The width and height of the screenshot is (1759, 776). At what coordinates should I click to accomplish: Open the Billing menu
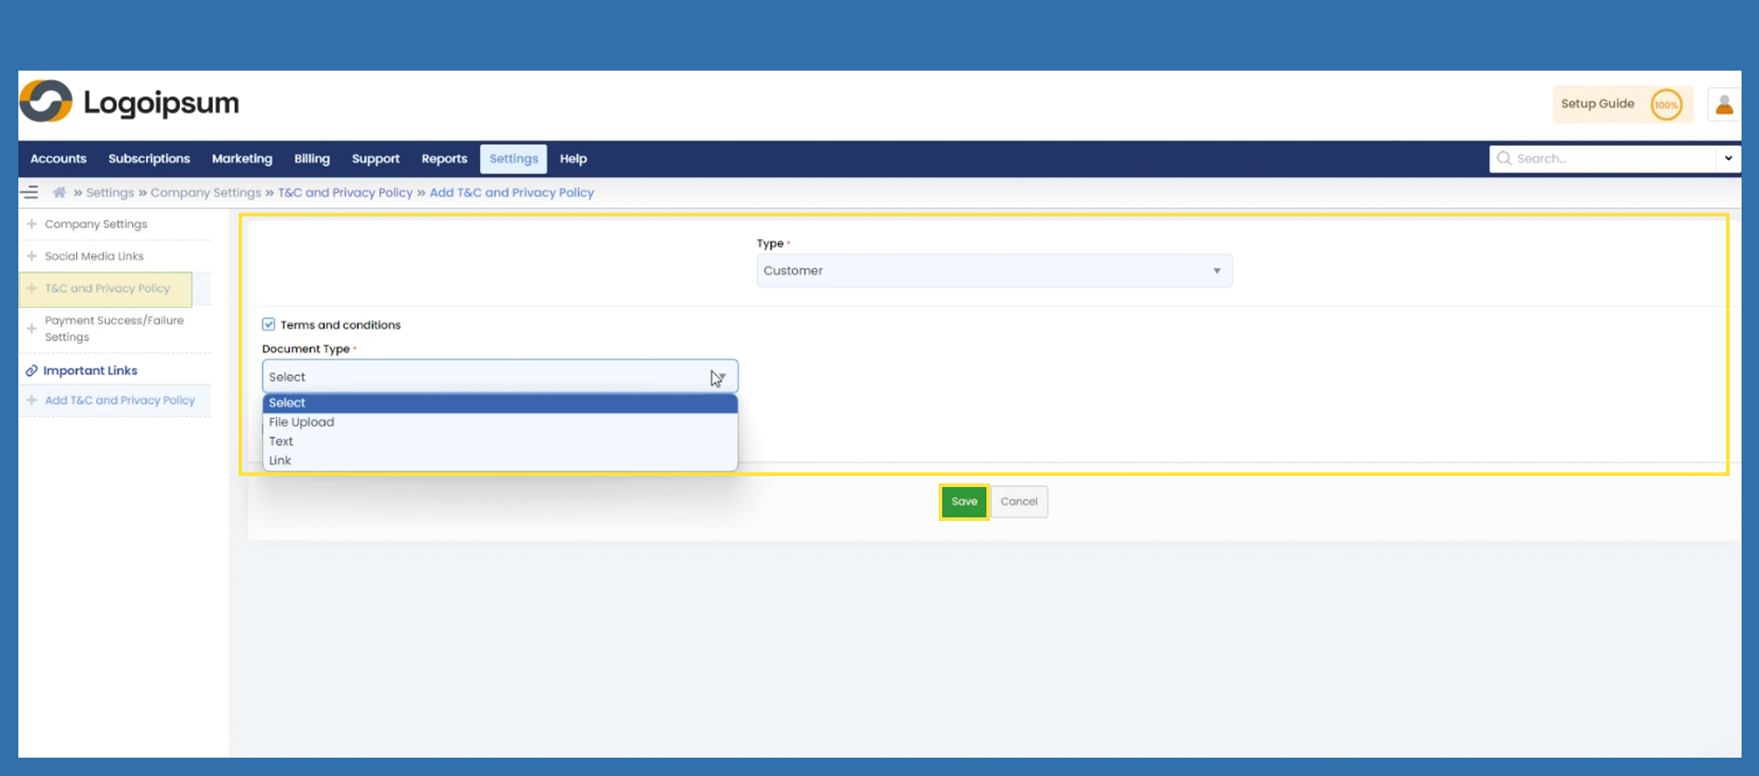(x=312, y=159)
